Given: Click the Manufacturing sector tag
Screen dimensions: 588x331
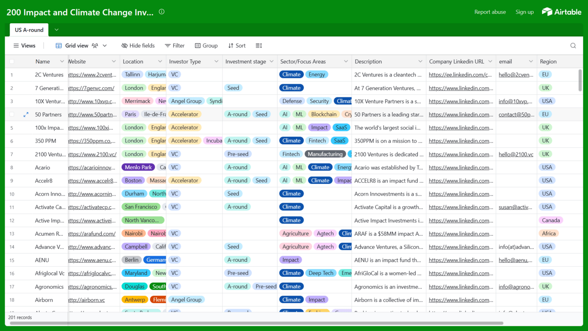Looking at the screenshot, I should click(325, 154).
